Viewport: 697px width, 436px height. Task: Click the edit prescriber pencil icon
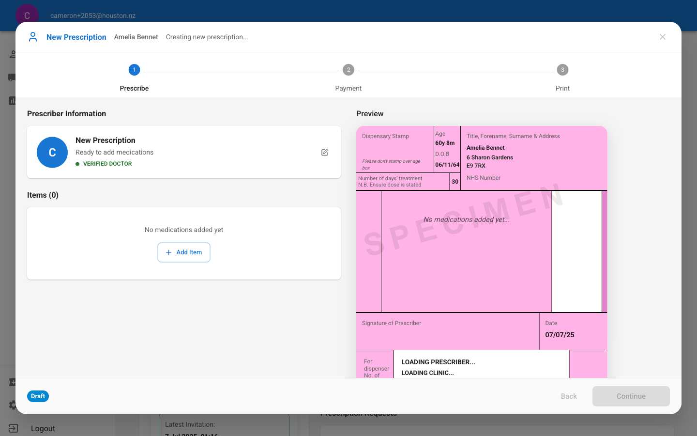pyautogui.click(x=325, y=152)
